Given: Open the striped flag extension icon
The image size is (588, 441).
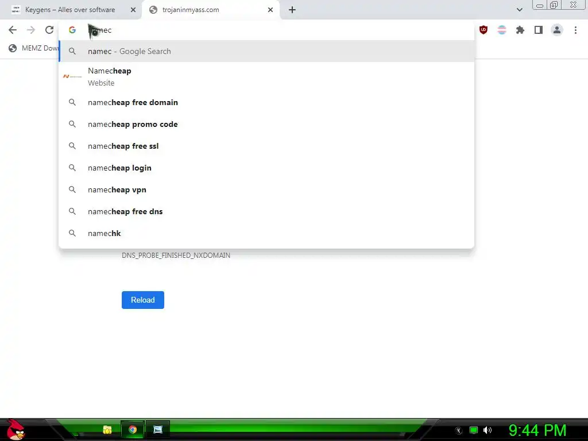Looking at the screenshot, I should (x=502, y=30).
